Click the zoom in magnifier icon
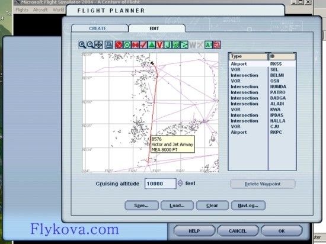This screenshot has width=326, height=244. pos(82,44)
